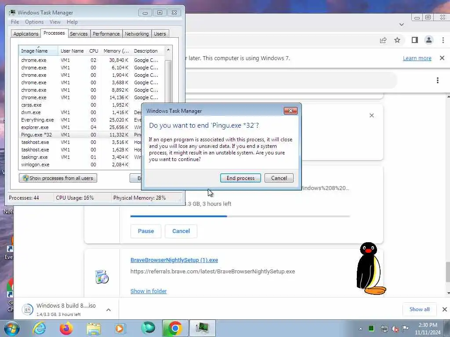Select the dwm.exe process row

click(81, 112)
